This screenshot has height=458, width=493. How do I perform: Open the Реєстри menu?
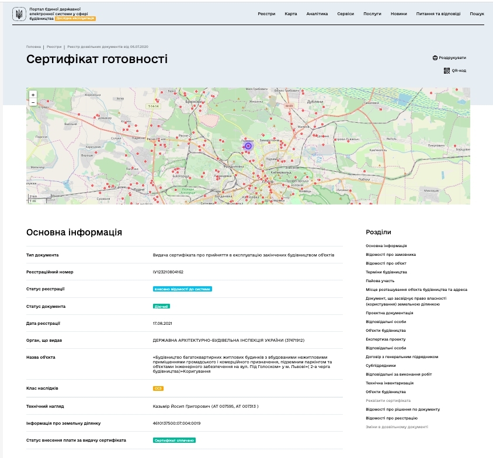(266, 14)
